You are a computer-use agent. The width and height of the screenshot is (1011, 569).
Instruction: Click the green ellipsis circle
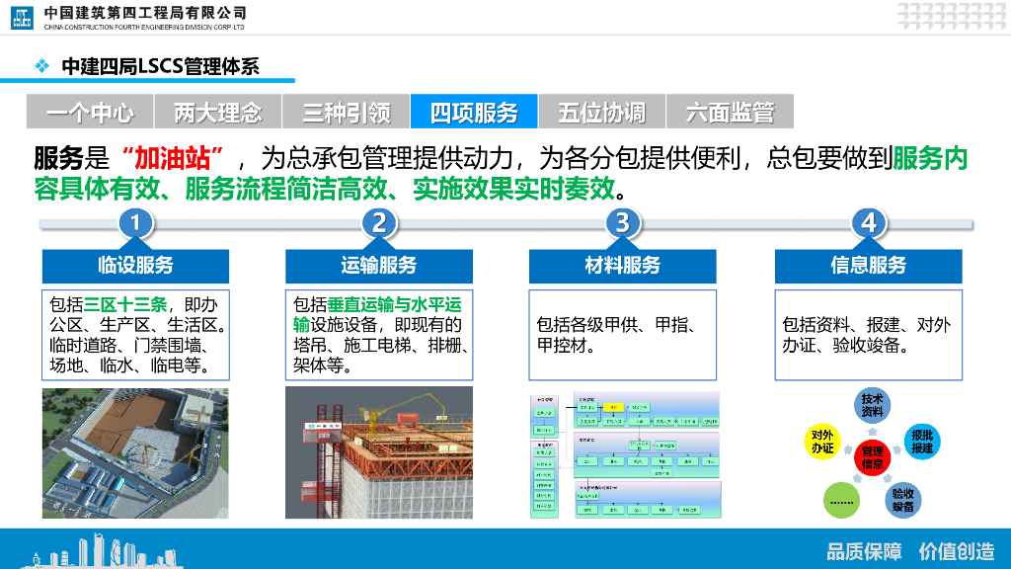pos(841,500)
